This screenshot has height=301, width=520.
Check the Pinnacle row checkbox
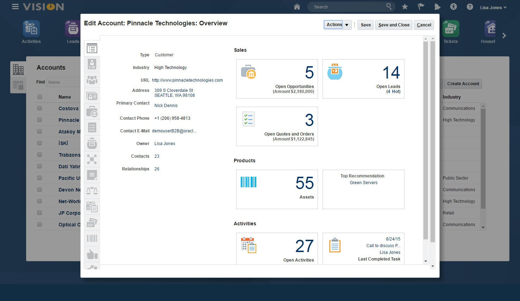coord(40,120)
